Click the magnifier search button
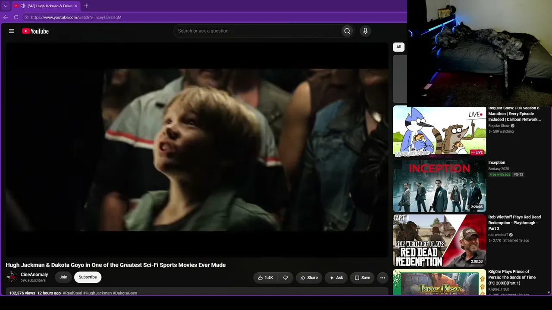The height and width of the screenshot is (310, 552). tap(347, 31)
